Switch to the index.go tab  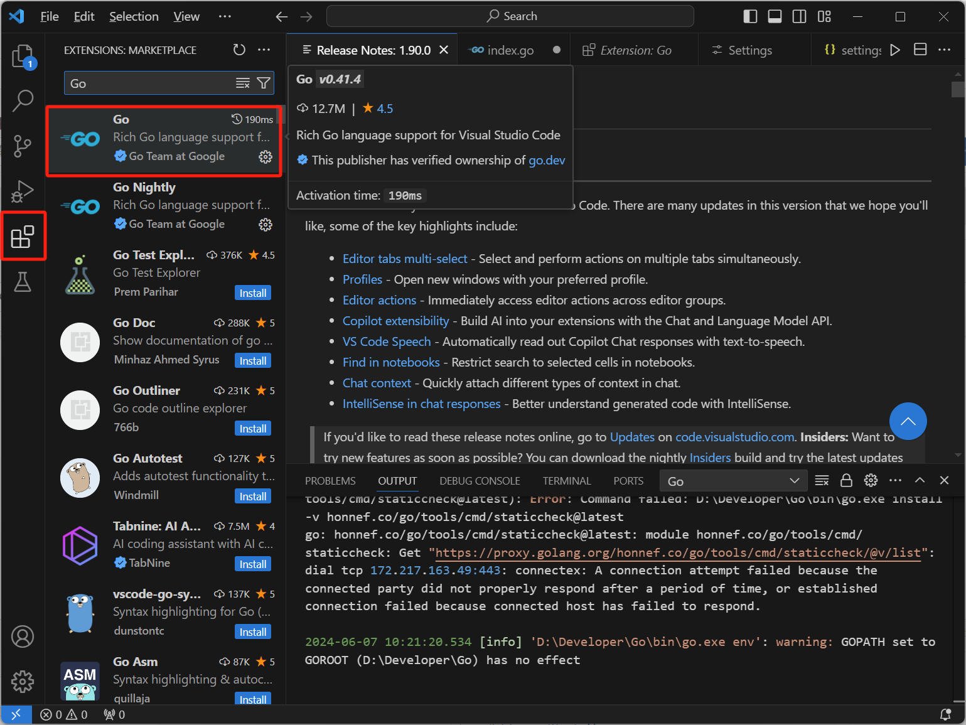point(510,50)
